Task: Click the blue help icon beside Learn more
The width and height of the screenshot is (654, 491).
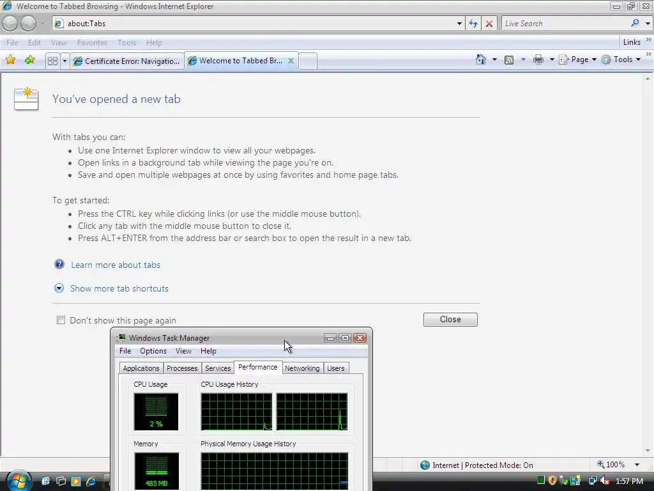Action: [59, 264]
